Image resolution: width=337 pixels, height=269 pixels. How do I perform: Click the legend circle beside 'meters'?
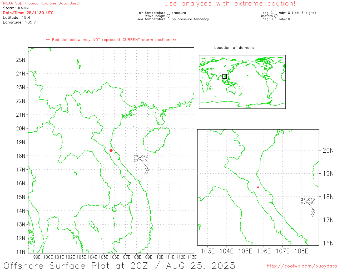click(276, 16)
